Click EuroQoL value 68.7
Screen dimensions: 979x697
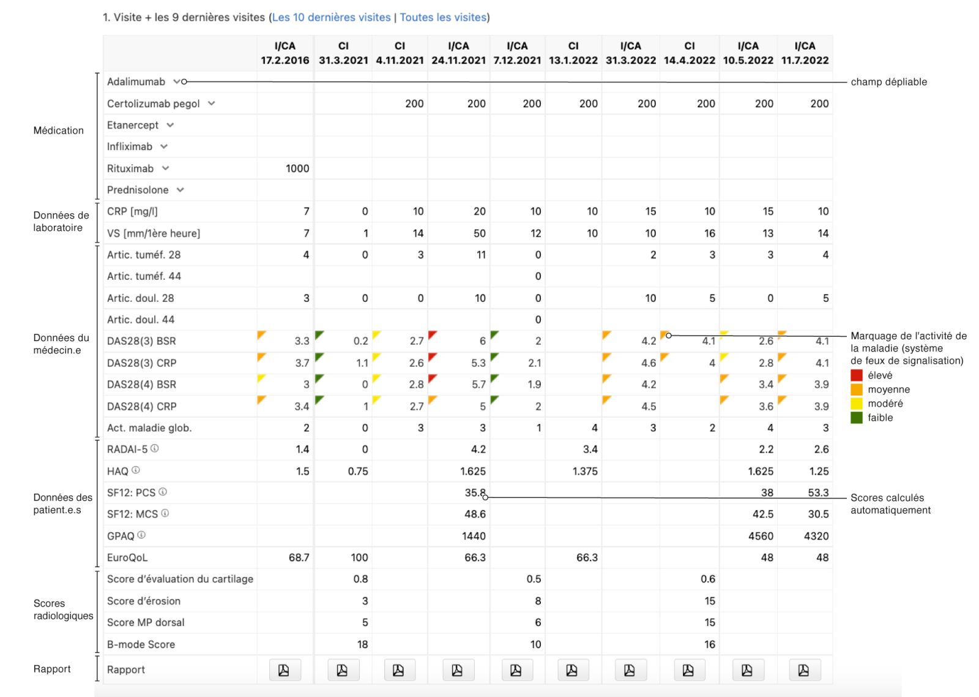pyautogui.click(x=299, y=557)
